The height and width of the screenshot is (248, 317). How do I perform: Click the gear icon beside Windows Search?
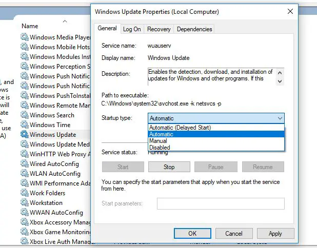point(25,115)
